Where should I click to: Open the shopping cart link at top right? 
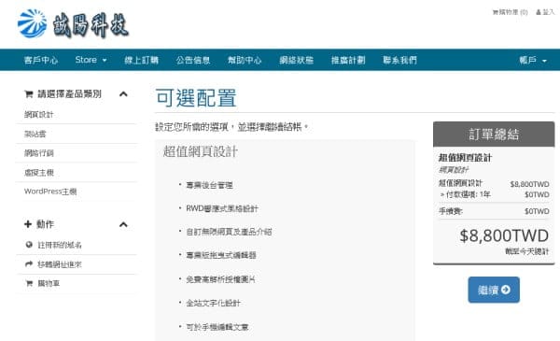click(510, 12)
